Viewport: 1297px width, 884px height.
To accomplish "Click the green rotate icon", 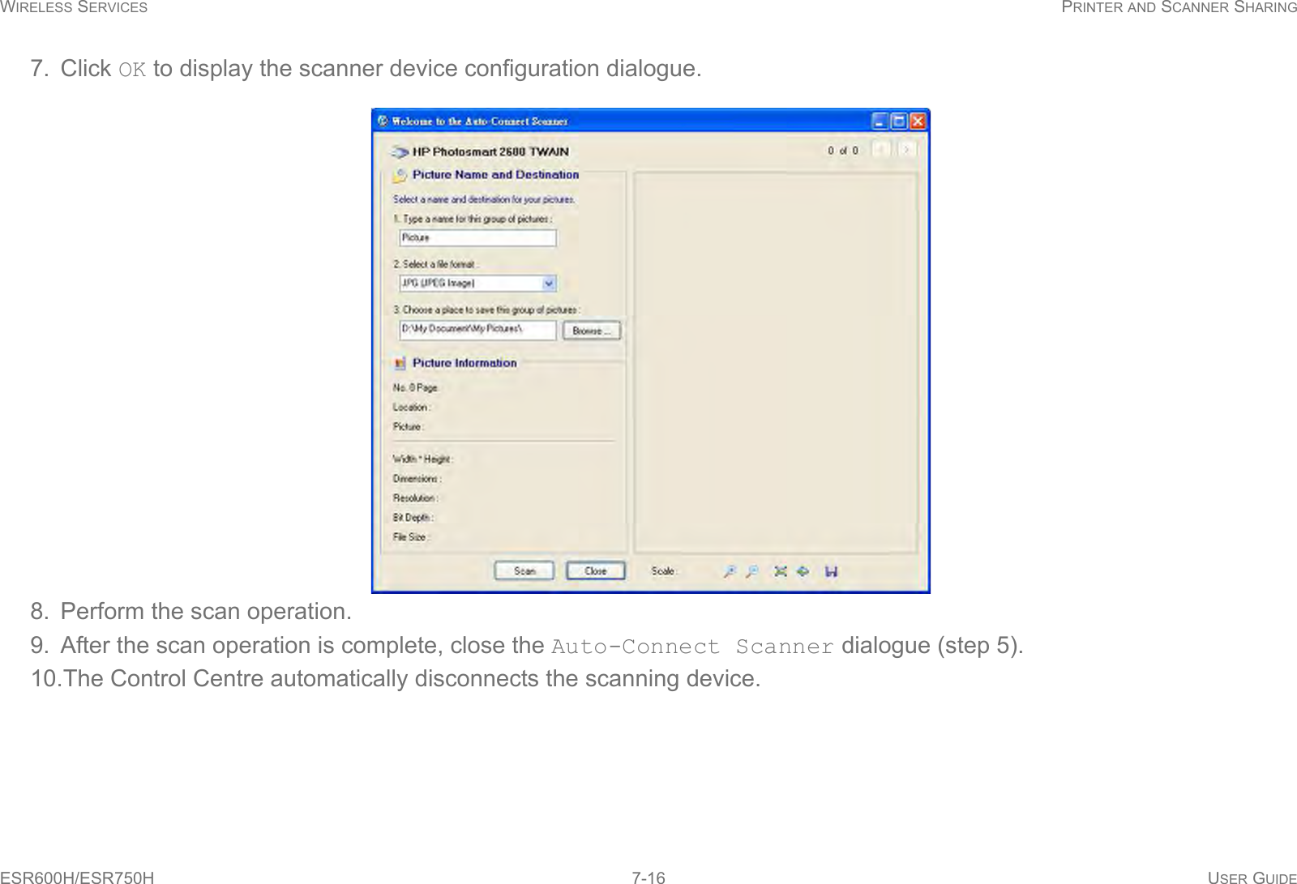I will pos(803,571).
